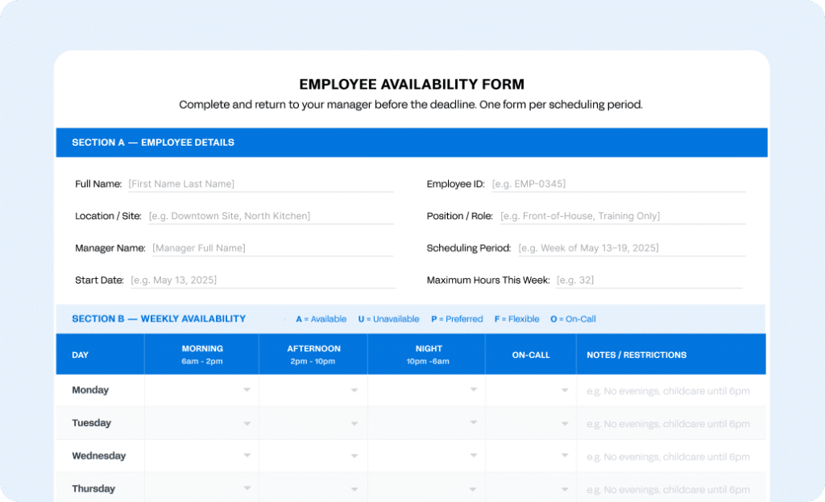Viewport: 825px width, 502px height.
Task: Click the Thursday row label
Action: [x=93, y=488]
